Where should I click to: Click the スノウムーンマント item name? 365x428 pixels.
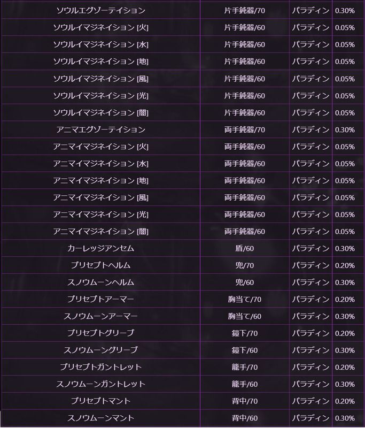coord(100,418)
